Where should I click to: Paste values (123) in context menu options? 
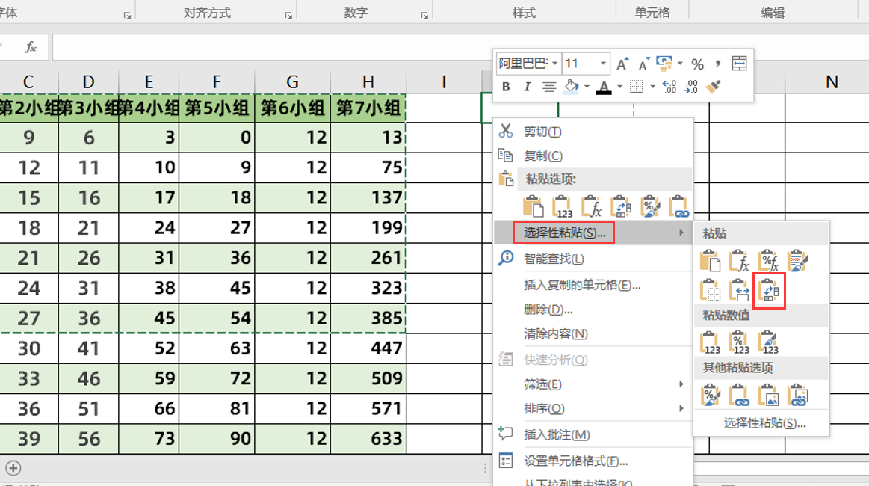(562, 206)
